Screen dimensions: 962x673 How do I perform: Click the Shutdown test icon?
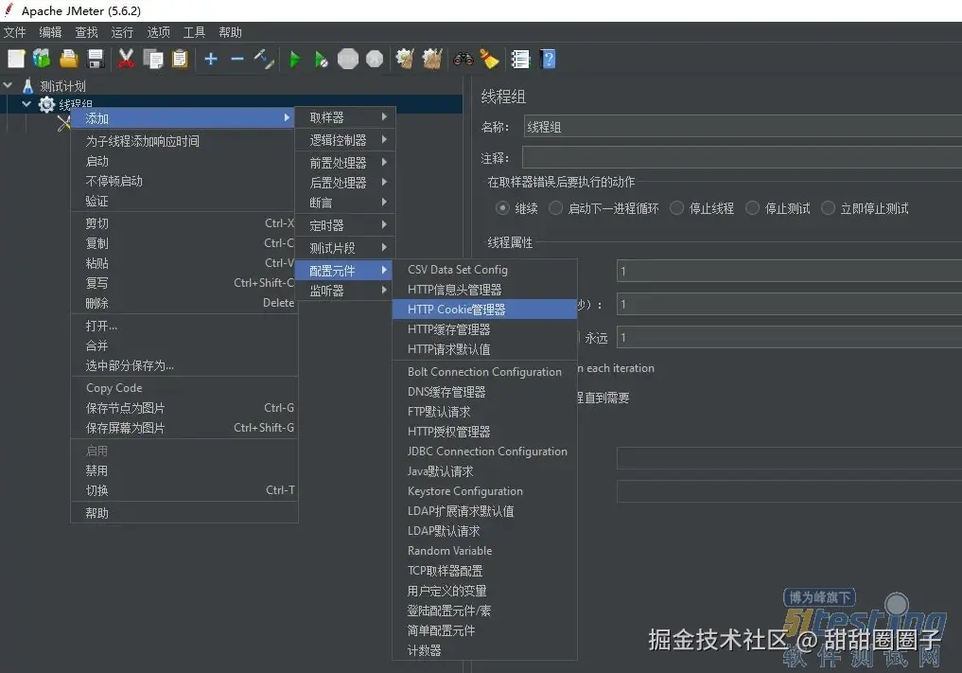[x=375, y=59]
